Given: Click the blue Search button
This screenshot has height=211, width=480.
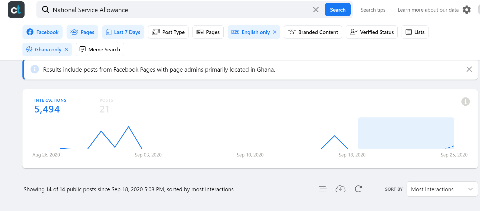Looking at the screenshot, I should pyautogui.click(x=338, y=10).
